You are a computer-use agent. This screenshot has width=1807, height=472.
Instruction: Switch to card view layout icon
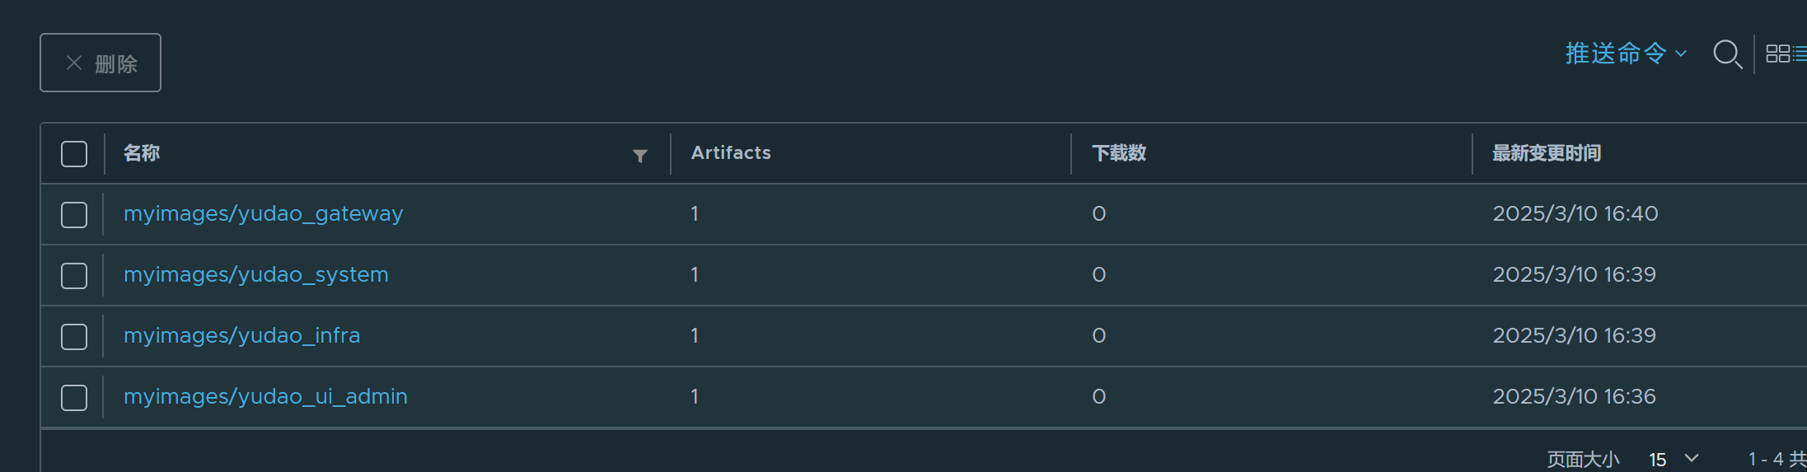pyautogui.click(x=1777, y=54)
